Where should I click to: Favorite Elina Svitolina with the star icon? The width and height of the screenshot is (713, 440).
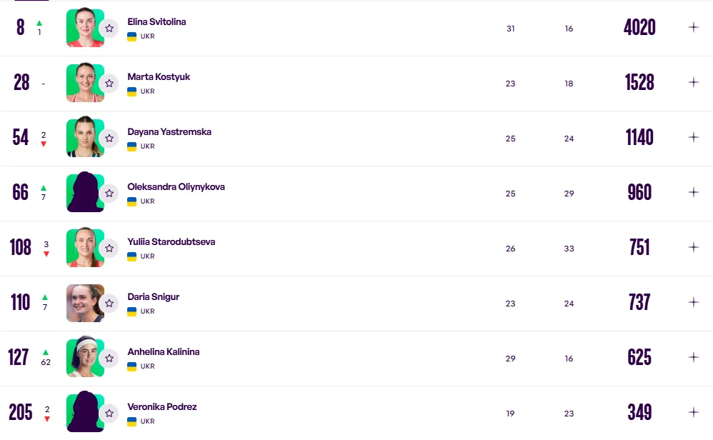(x=109, y=29)
